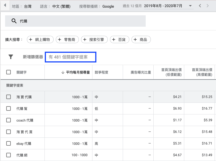Add 網上購物 to broaden search
This screenshot has height=161, width=216.
tap(40, 40)
